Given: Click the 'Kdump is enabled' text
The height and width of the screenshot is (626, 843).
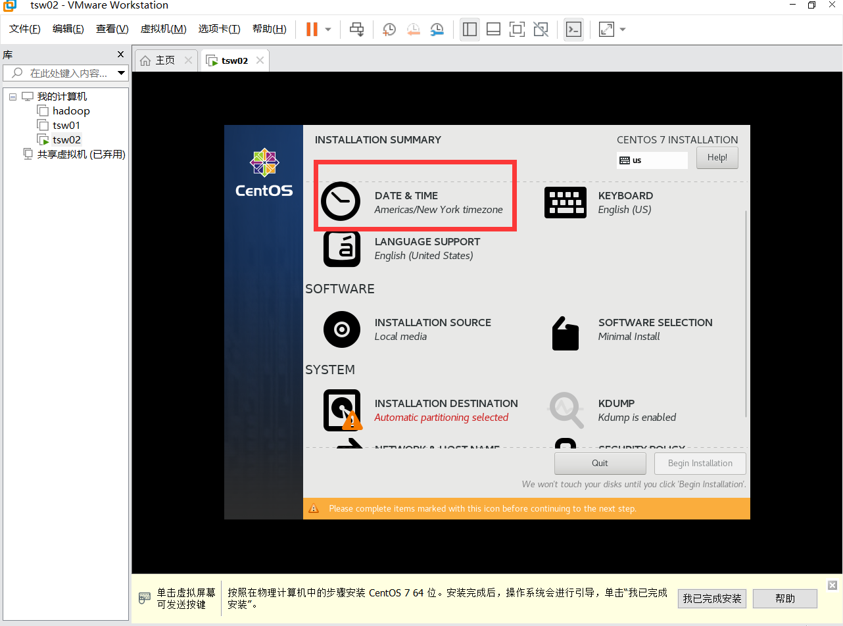Looking at the screenshot, I should point(637,418).
